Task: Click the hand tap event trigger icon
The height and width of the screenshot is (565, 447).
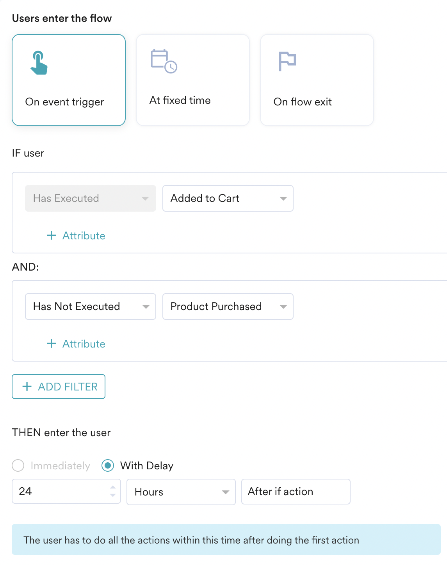Action: pyautogui.click(x=39, y=62)
